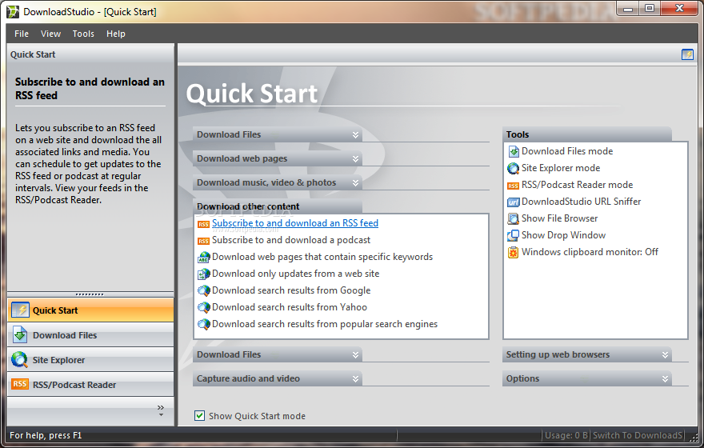Image resolution: width=704 pixels, height=448 pixels.
Task: Click Download search results from Google
Action: [x=291, y=290]
